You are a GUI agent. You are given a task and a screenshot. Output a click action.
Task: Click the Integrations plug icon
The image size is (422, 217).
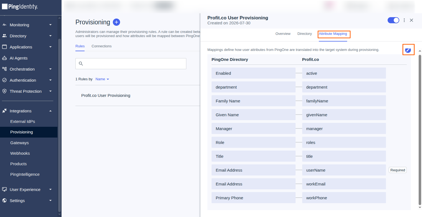4,111
